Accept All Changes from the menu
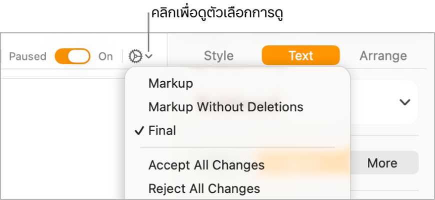This screenshot has height=200, width=435. point(206,165)
